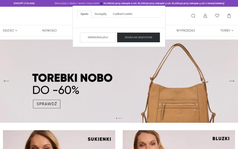Open the shopping bag cart icon
This screenshot has width=238, height=149.
pyautogui.click(x=229, y=16)
